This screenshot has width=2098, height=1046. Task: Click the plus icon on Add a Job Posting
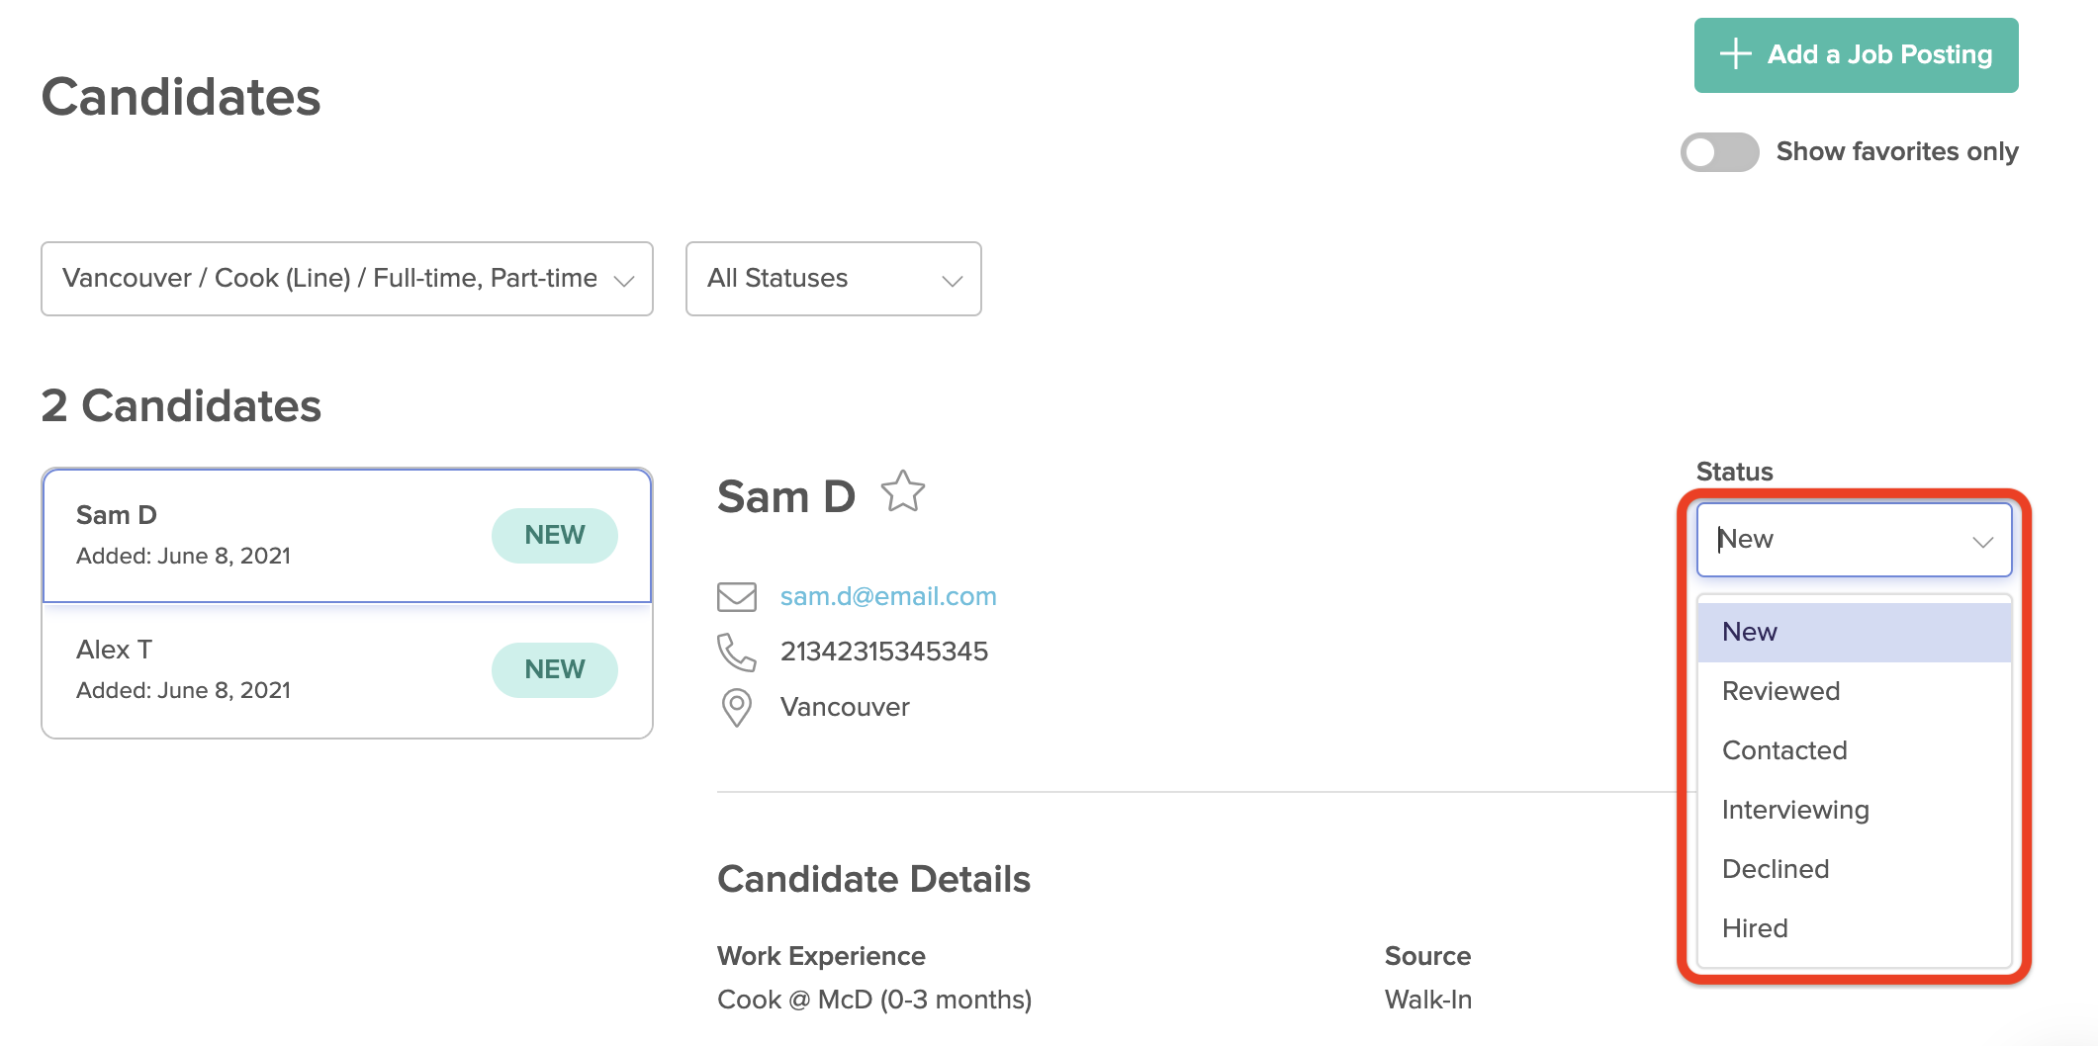click(1736, 54)
